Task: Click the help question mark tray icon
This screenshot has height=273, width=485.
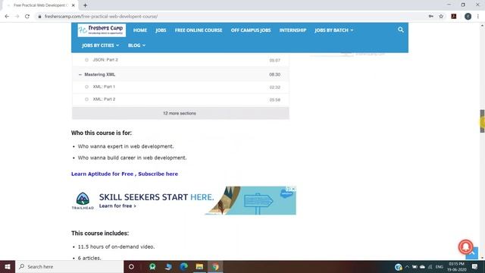Action: (x=398, y=266)
